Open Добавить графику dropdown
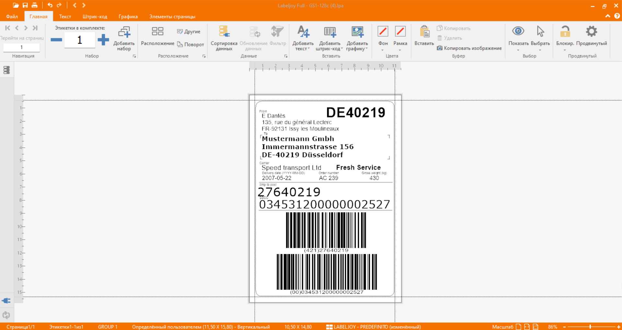The width and height of the screenshot is (622, 330). pyautogui.click(x=357, y=38)
